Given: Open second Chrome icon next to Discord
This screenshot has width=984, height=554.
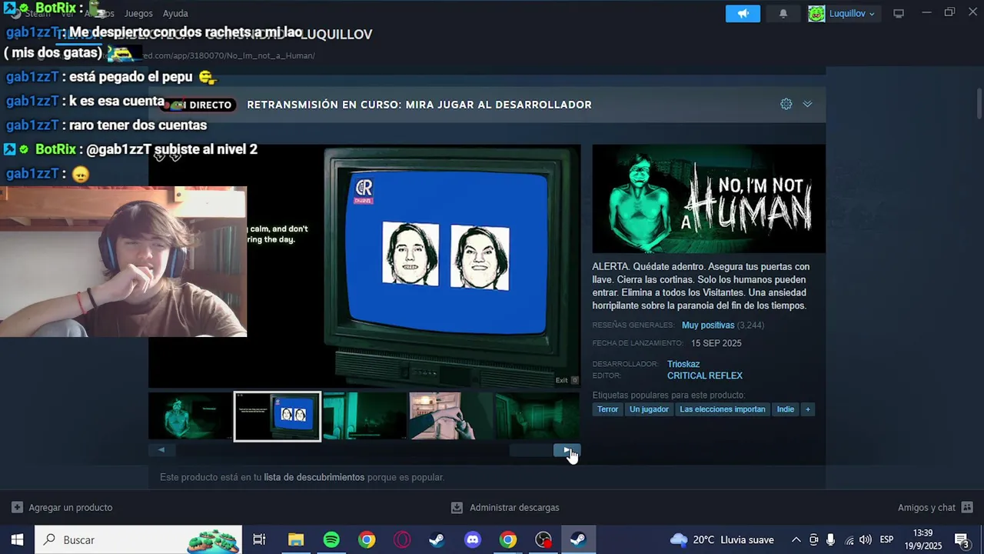Looking at the screenshot, I should pos(508,539).
